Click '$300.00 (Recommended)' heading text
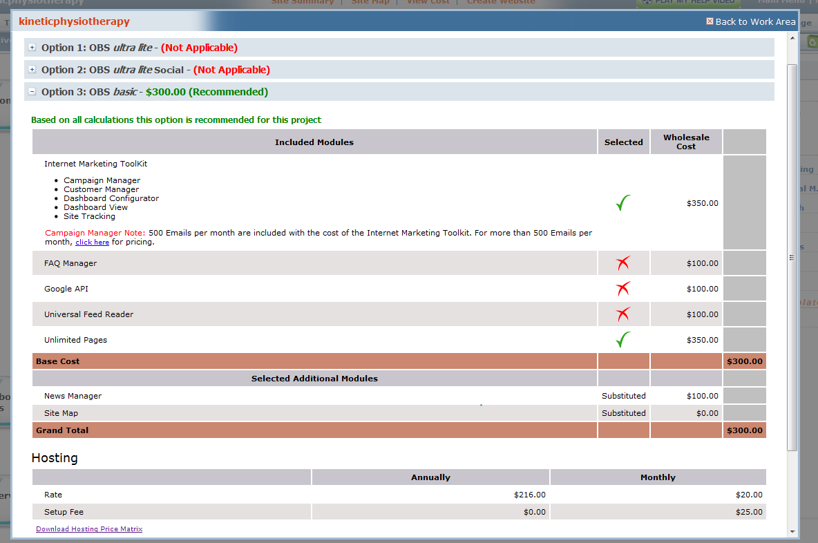This screenshot has height=543, width=818. pyautogui.click(x=207, y=92)
